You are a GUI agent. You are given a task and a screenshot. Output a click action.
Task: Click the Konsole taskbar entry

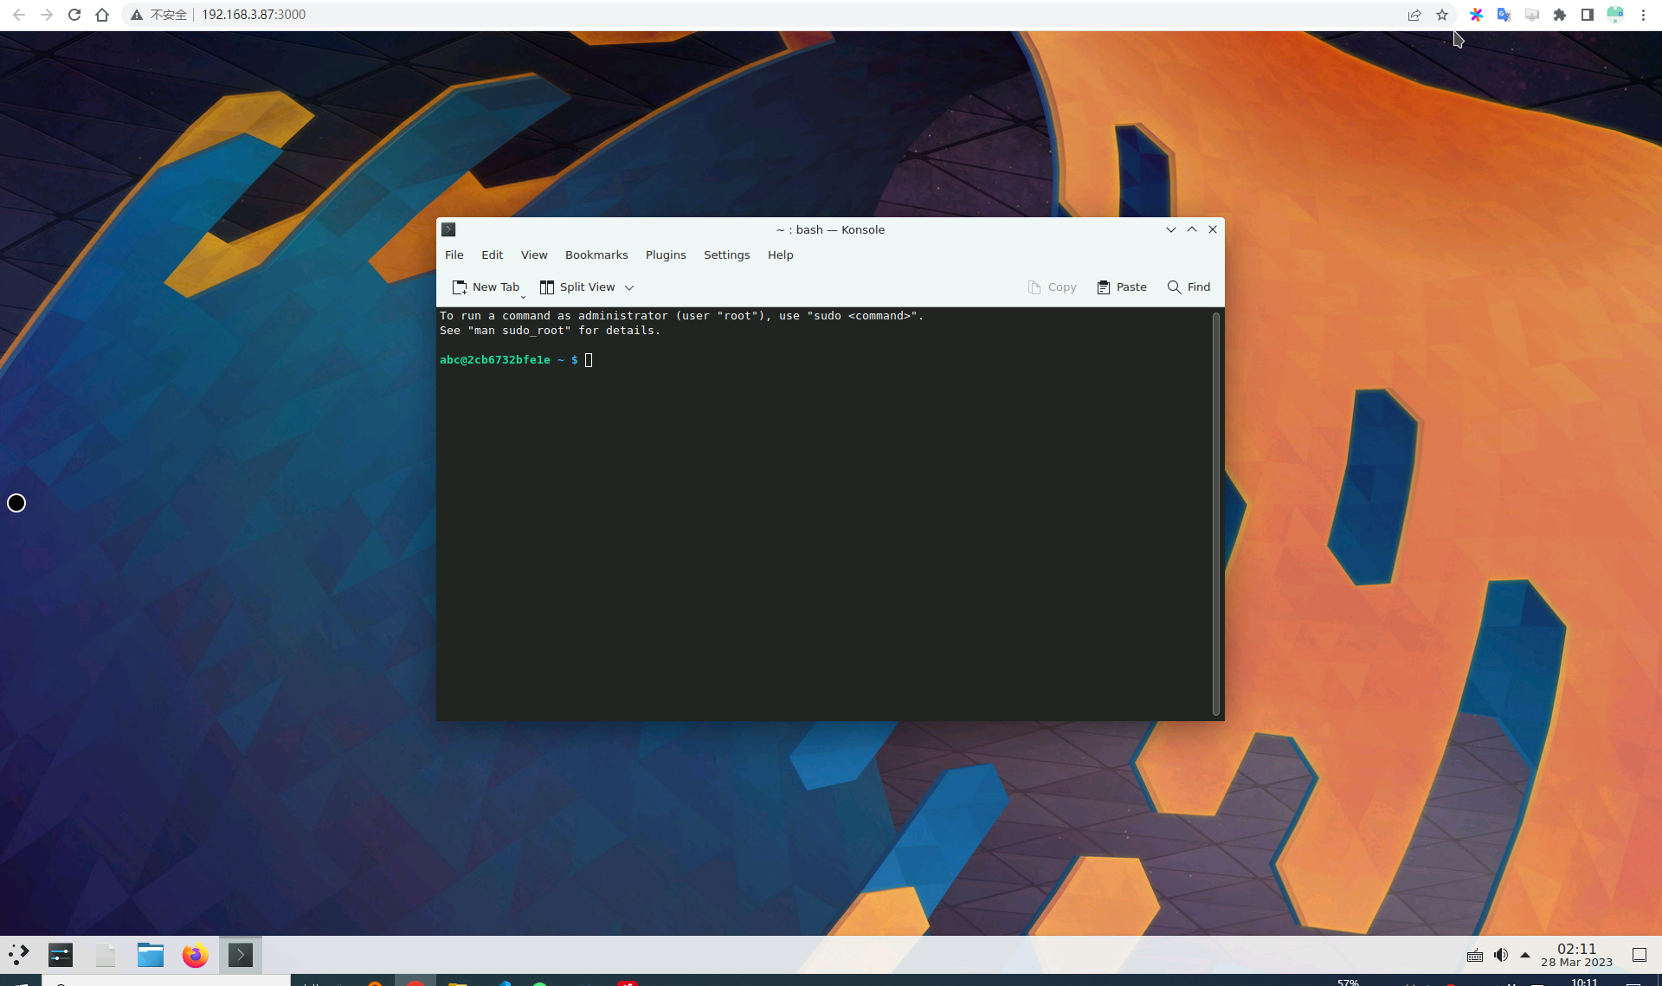(x=241, y=955)
